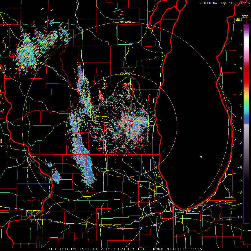The height and width of the screenshot is (251, 251).
Task: Click the DIFFERENTIAL REFLECTIVITY (ZDR) caption text
Action: (x=87, y=249)
